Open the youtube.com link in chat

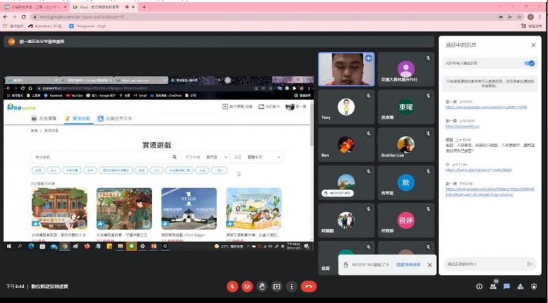(486, 107)
